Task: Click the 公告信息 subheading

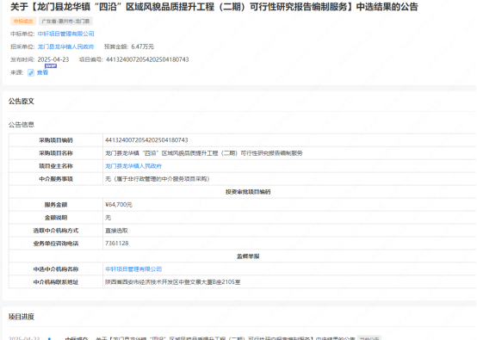Action: [22, 125]
